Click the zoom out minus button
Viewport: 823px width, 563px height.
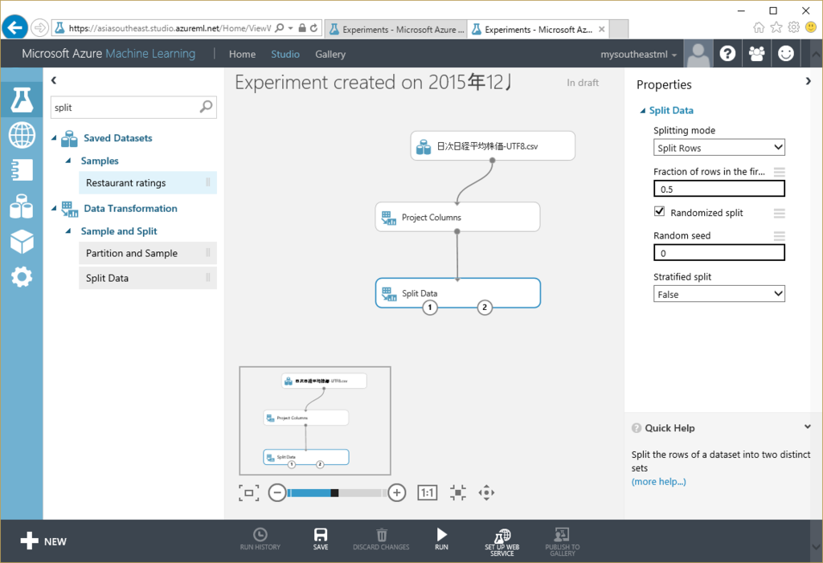tap(277, 492)
